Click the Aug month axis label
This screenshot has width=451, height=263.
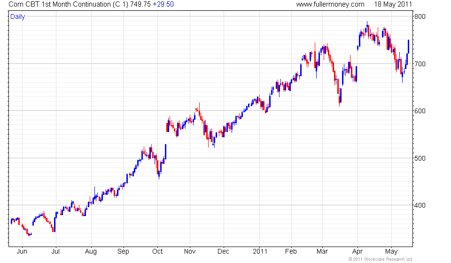coord(91,252)
